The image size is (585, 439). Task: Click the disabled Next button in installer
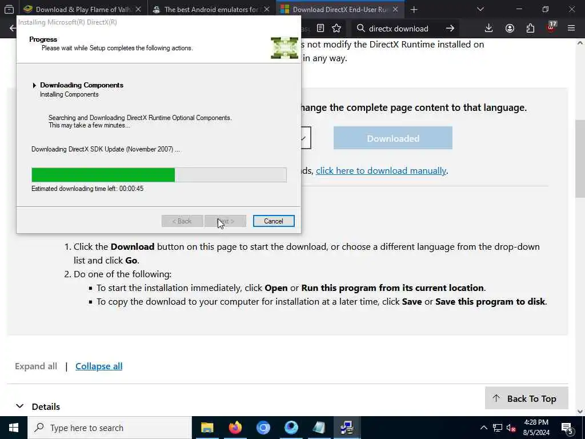pyautogui.click(x=225, y=221)
